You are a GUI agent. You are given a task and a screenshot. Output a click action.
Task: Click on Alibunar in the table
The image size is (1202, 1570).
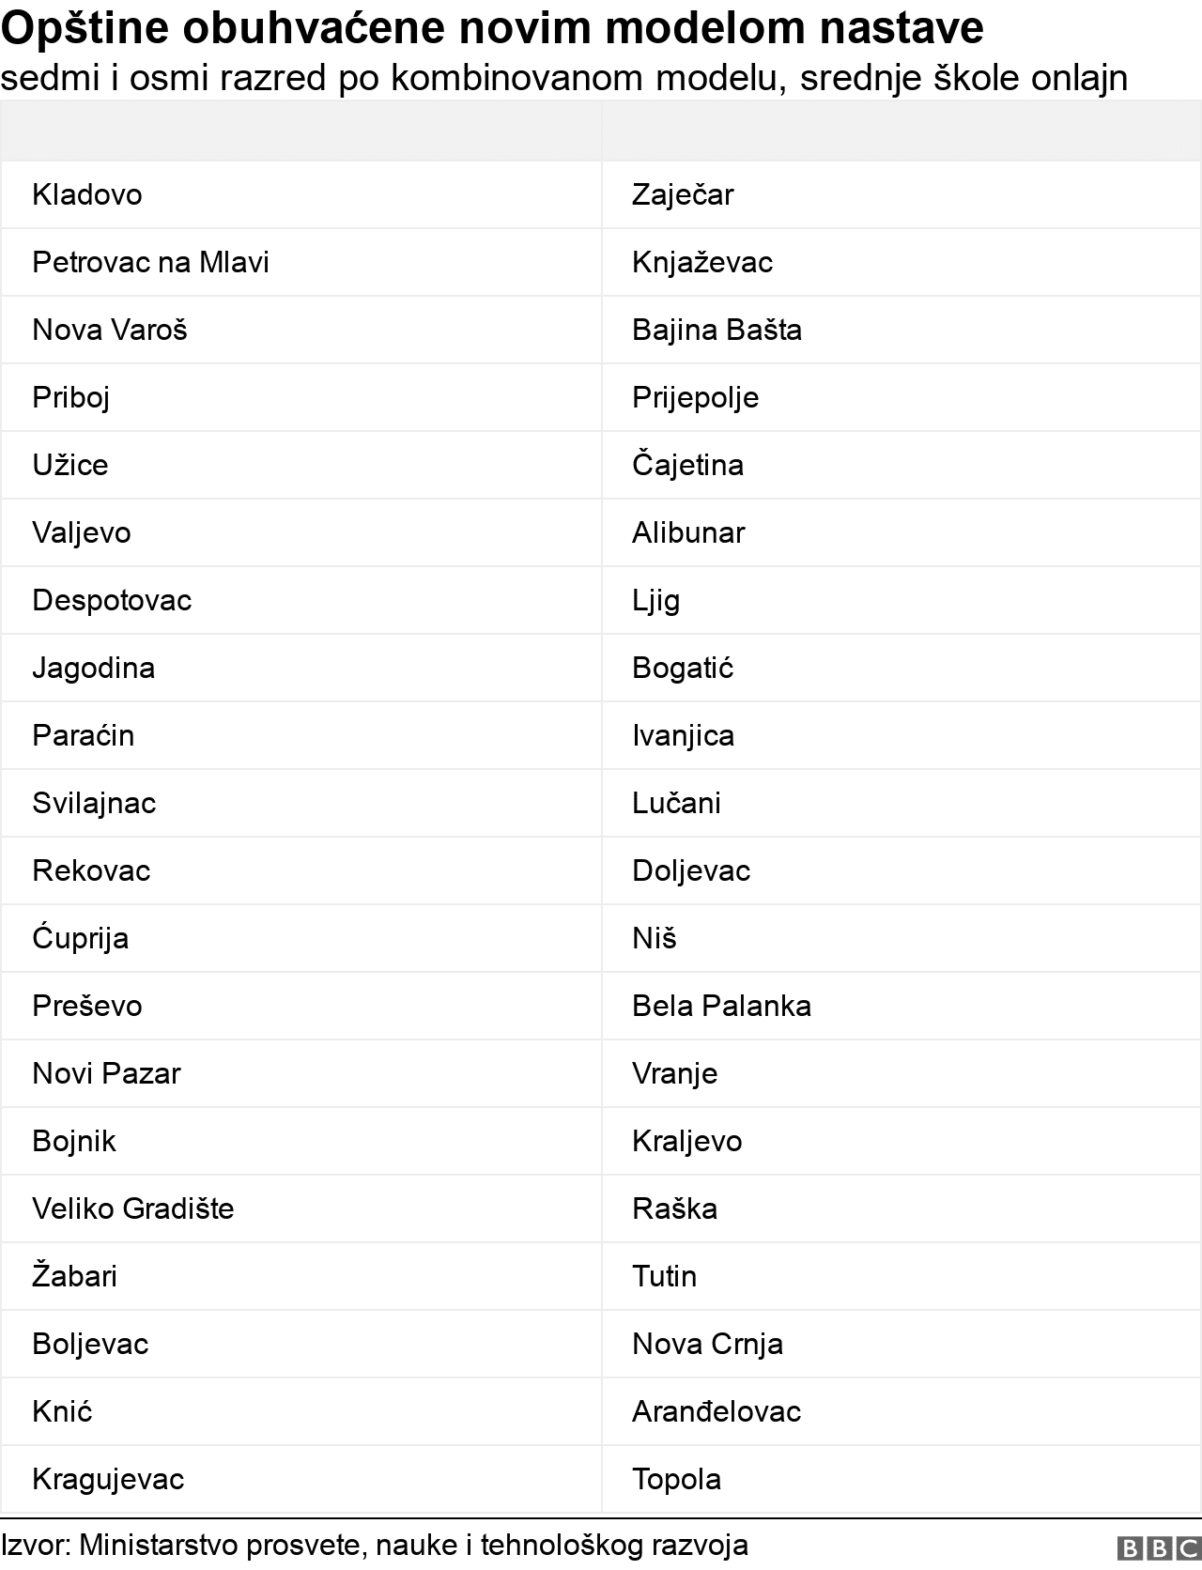coord(688,532)
